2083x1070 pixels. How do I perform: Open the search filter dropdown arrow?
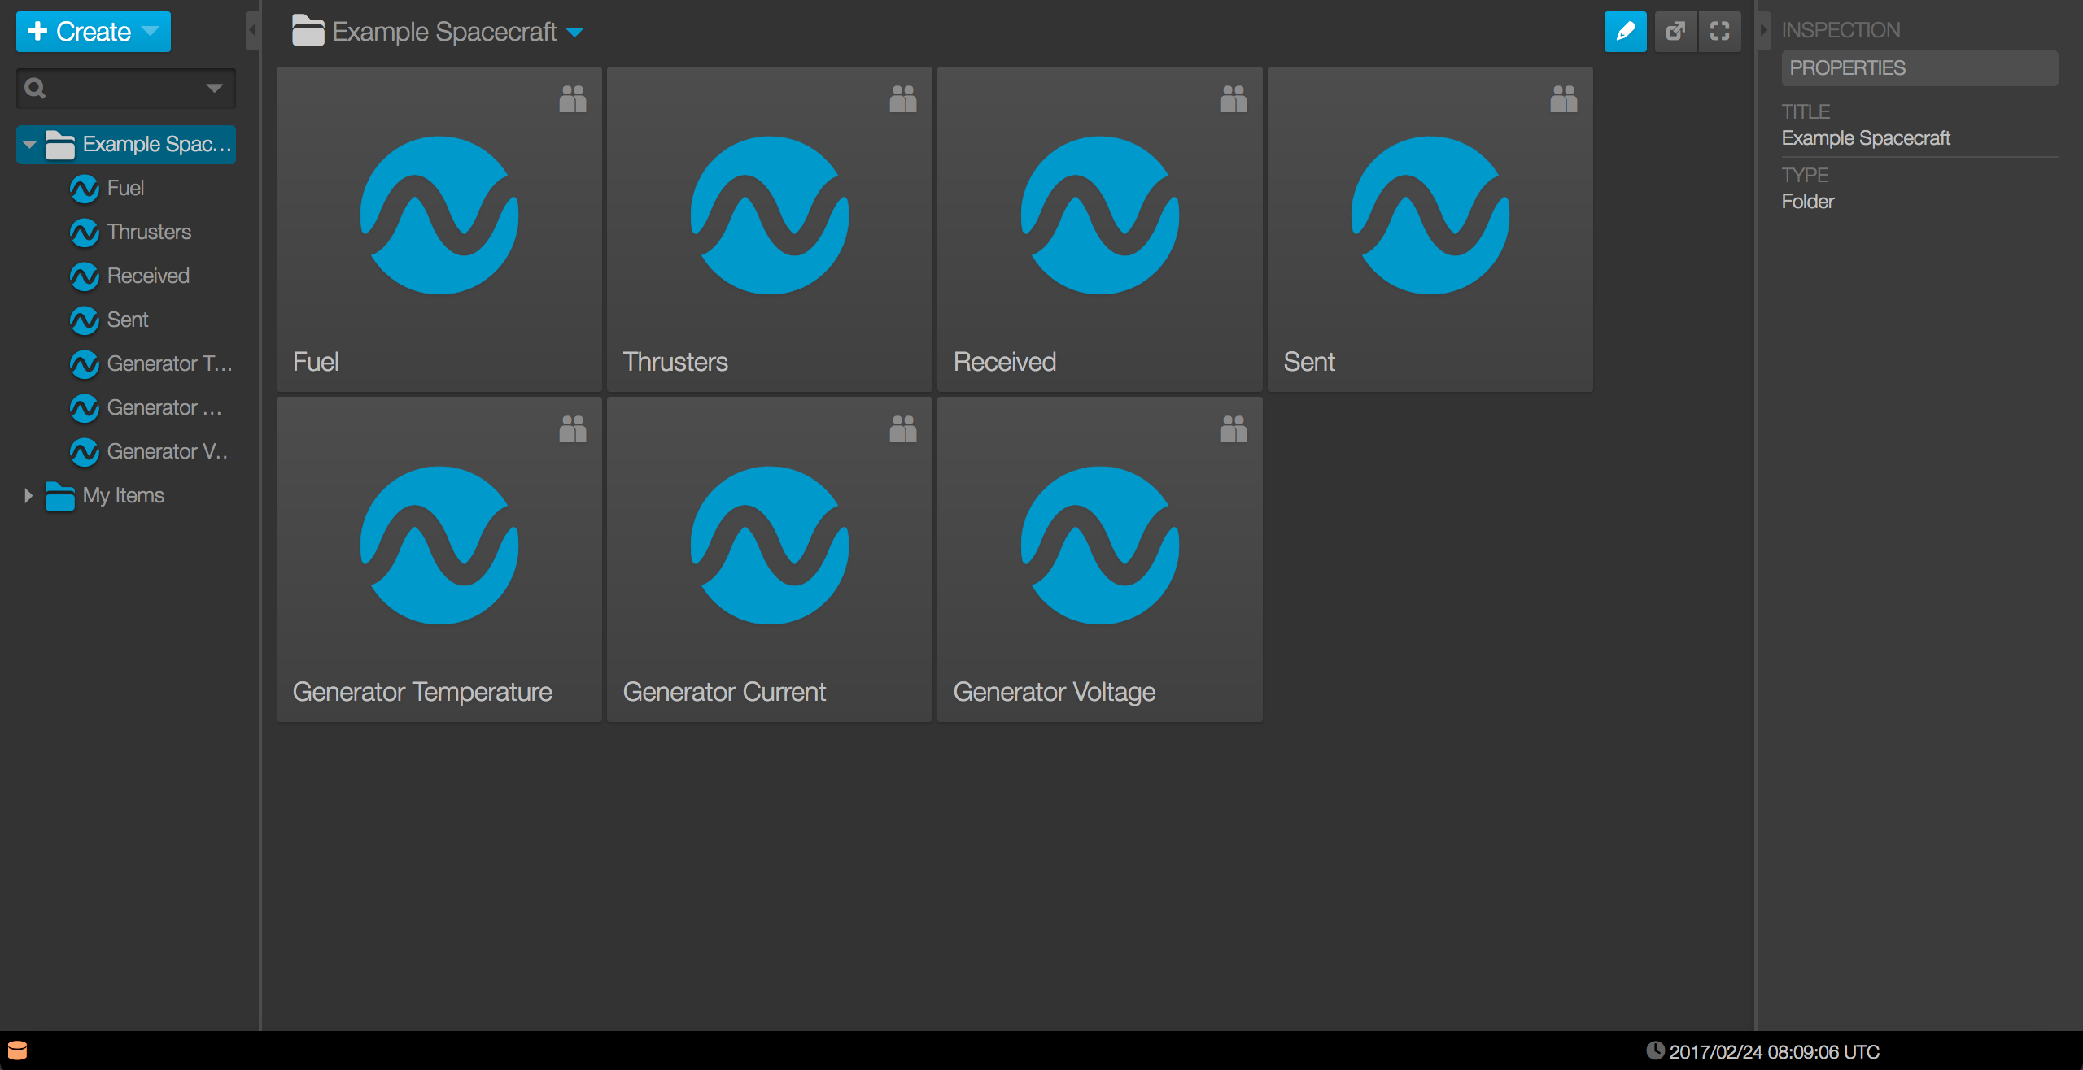pos(214,88)
